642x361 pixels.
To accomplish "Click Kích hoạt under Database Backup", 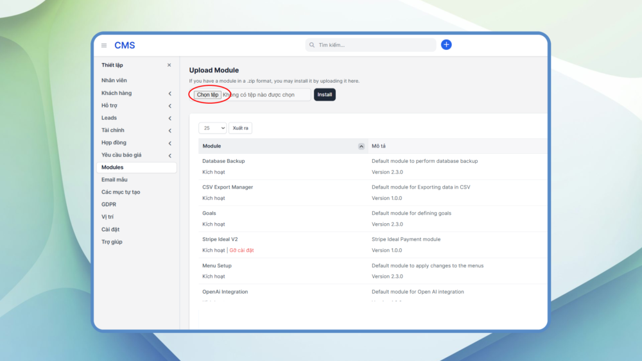I will [x=213, y=172].
